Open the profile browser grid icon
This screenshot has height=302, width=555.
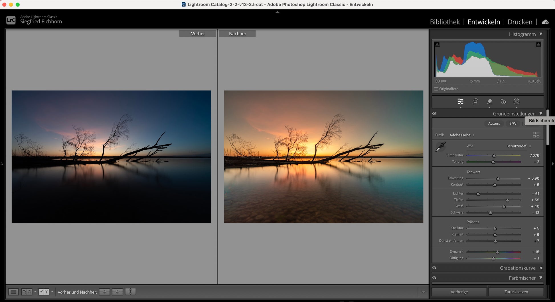click(536, 135)
